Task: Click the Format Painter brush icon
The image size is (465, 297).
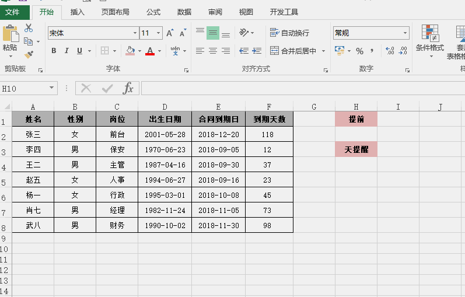Action: 29,54
